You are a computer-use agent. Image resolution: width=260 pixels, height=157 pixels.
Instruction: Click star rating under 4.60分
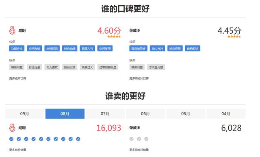[x=114, y=37]
